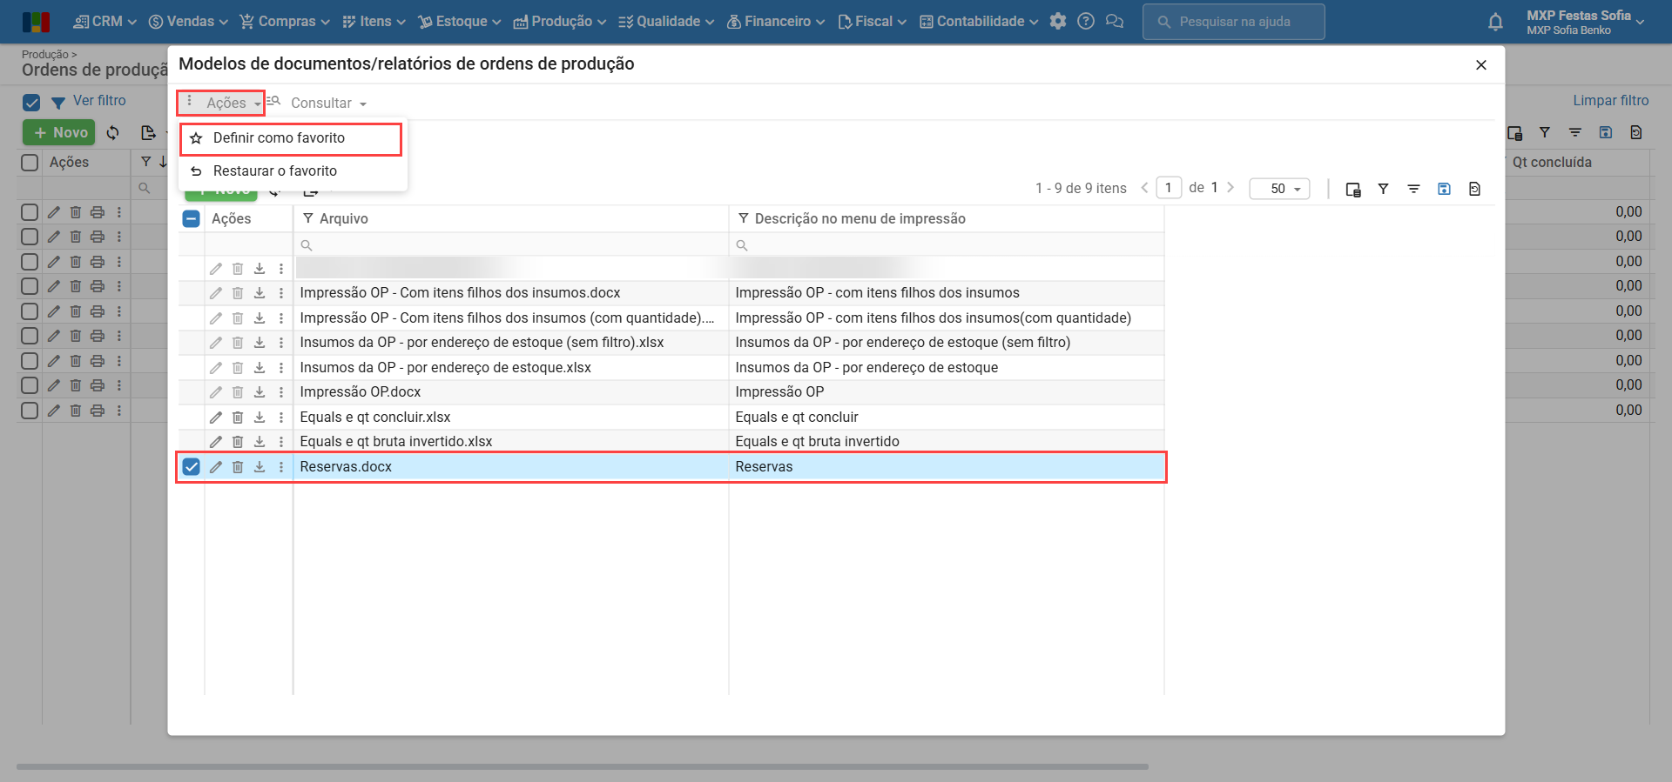The width and height of the screenshot is (1672, 782).
Task: Uncheck the Reservas.docx row checkbox
Action: point(192,467)
